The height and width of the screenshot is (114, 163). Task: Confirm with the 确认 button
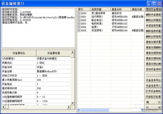153,102
